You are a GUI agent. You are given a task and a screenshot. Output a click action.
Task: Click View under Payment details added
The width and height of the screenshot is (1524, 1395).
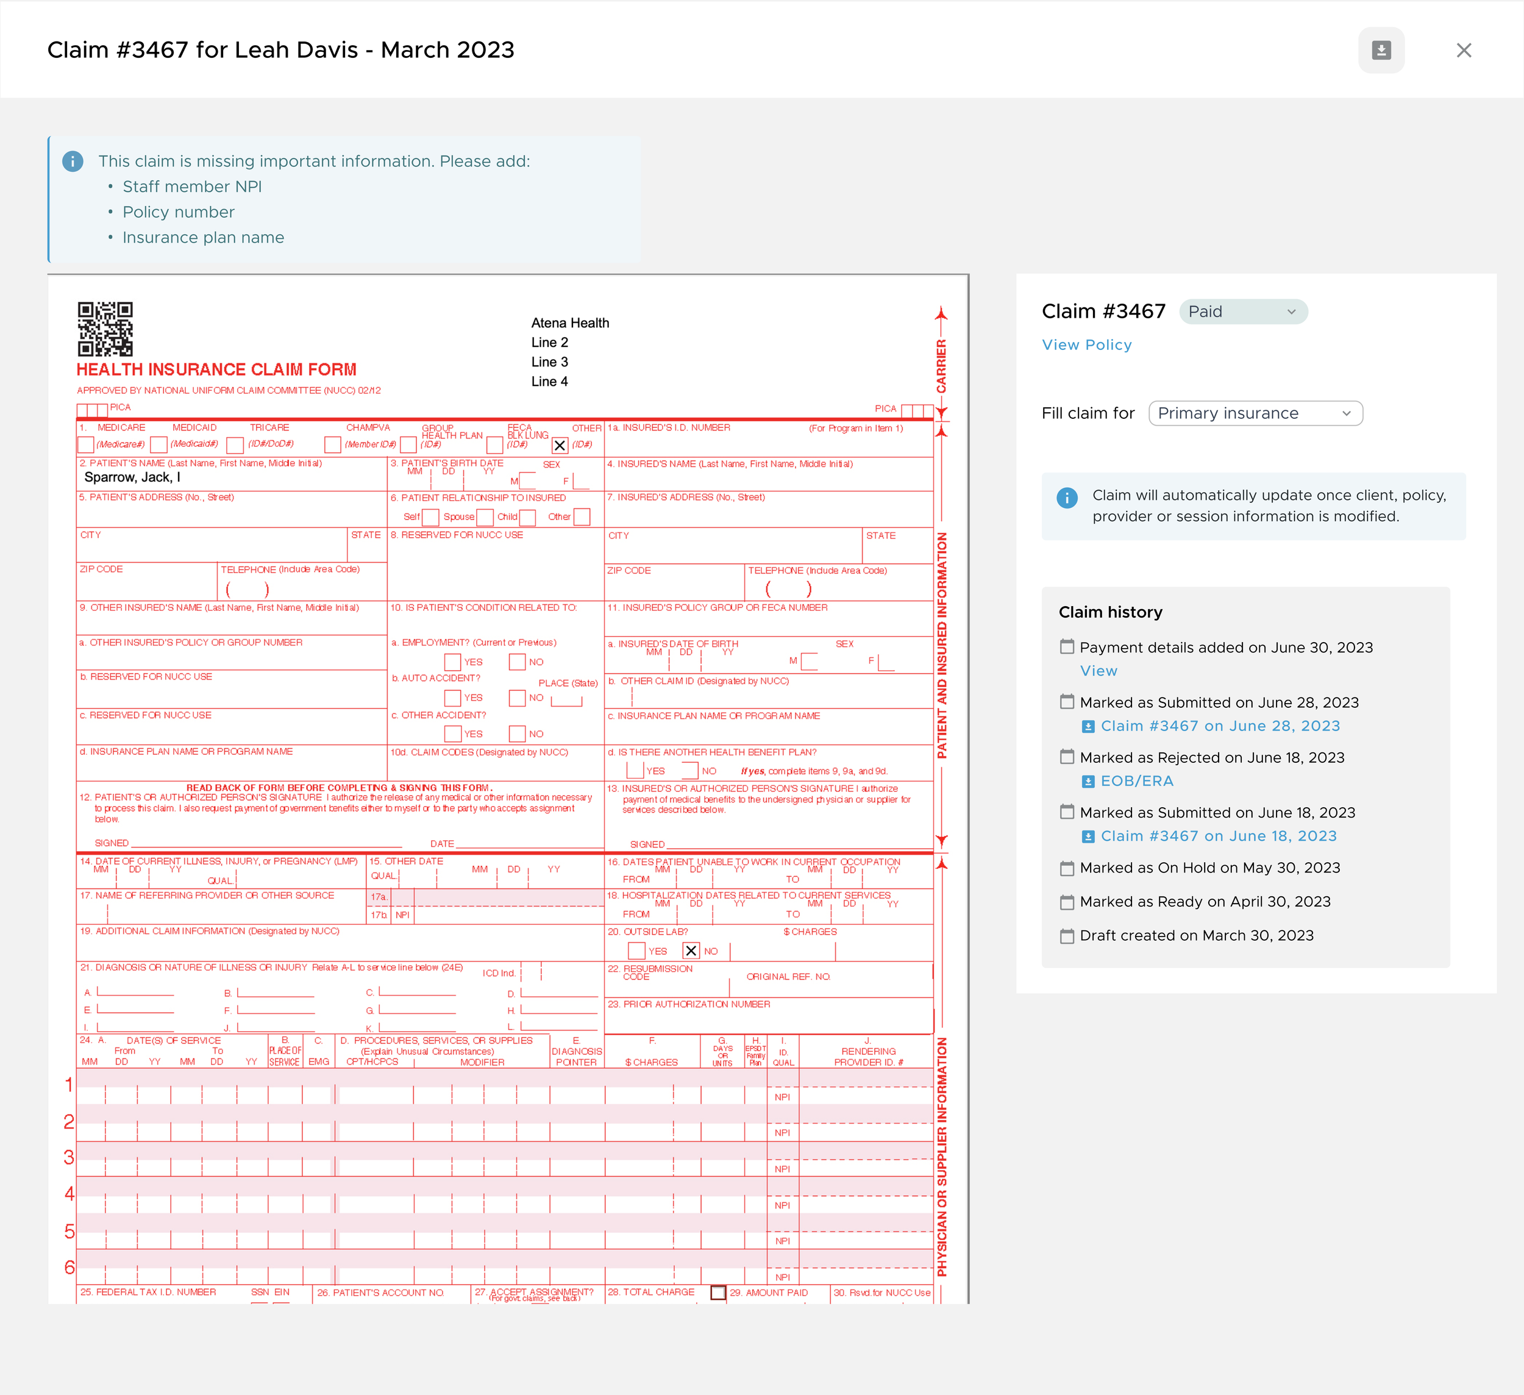(x=1098, y=671)
